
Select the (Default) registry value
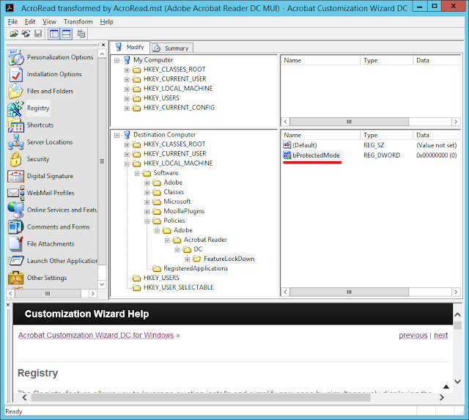click(305, 145)
